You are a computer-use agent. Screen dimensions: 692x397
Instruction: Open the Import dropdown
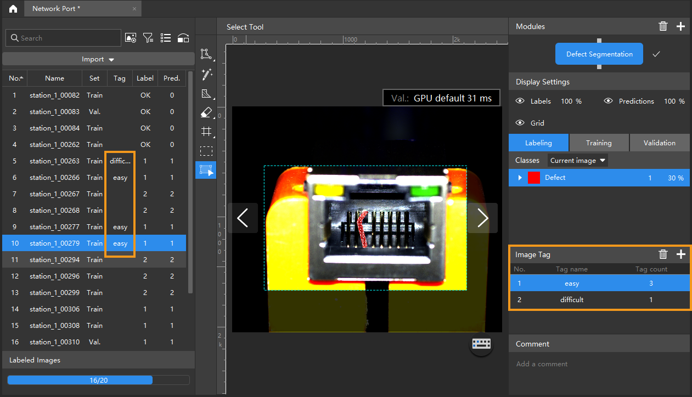pos(98,59)
